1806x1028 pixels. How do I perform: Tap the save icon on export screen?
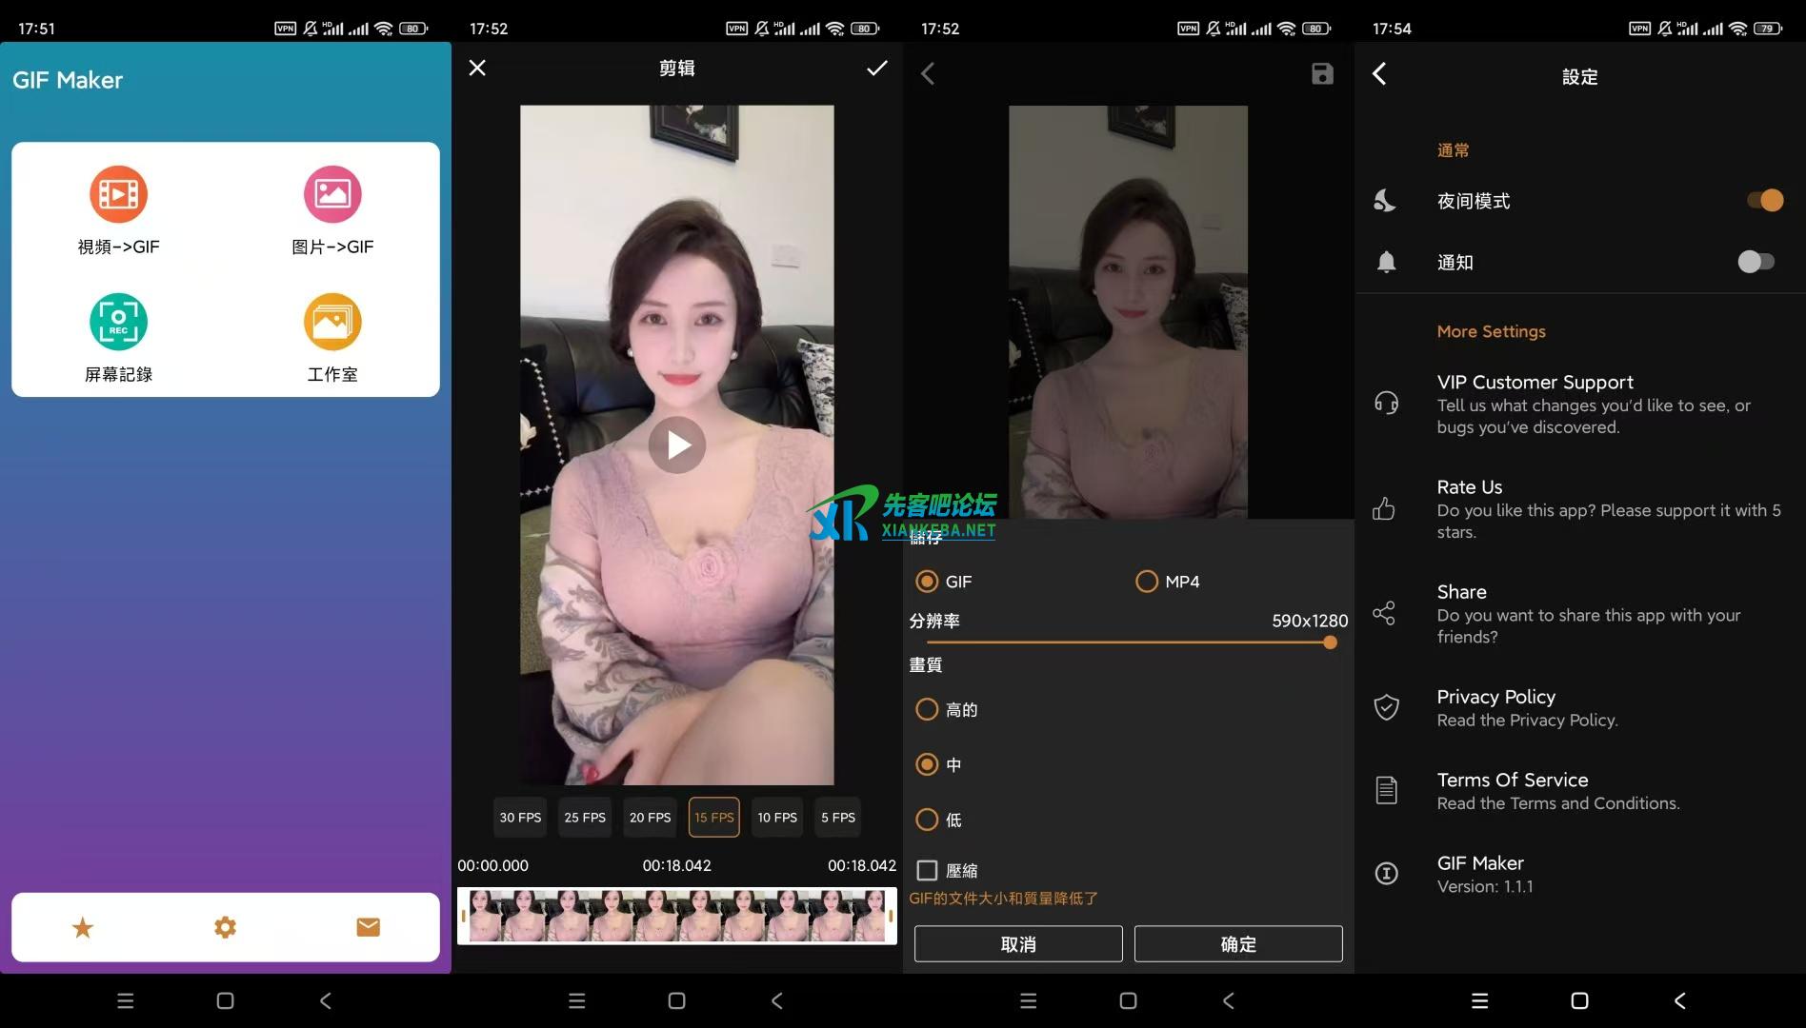point(1321,72)
